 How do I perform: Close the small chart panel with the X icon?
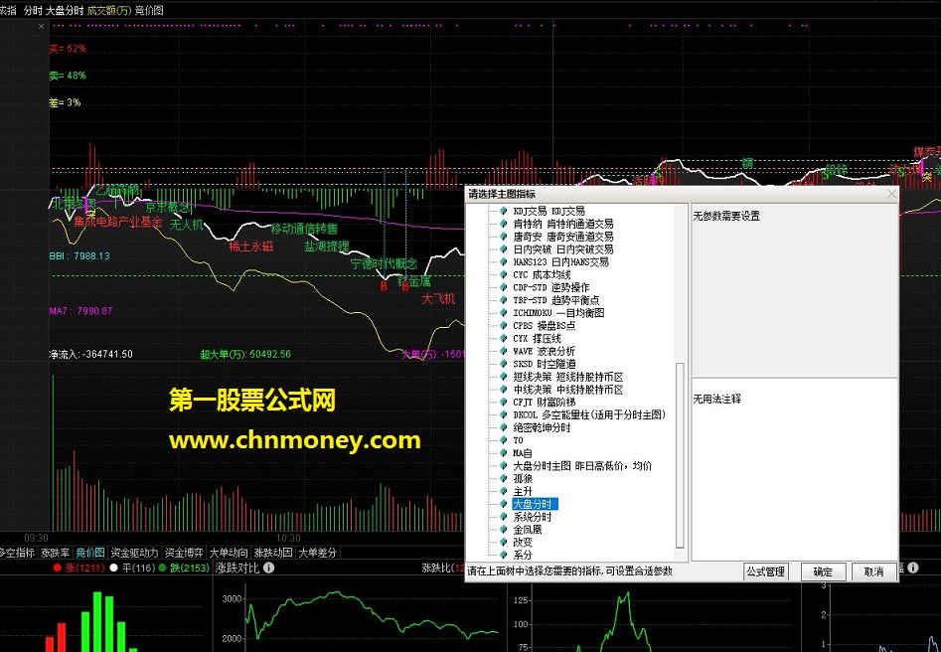[41, 27]
